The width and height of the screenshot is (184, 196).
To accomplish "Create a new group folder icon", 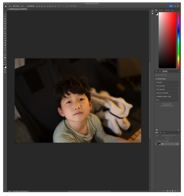I will point(173,191).
